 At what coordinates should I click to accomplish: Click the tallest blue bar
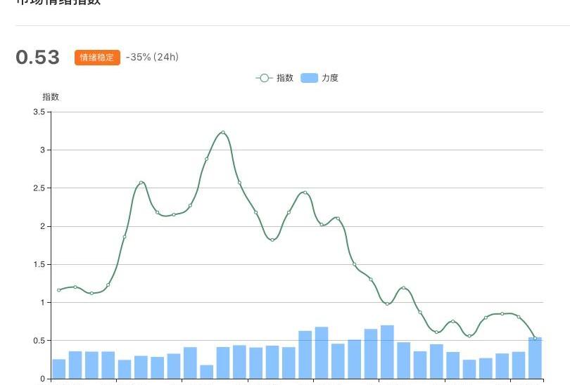[387, 352]
